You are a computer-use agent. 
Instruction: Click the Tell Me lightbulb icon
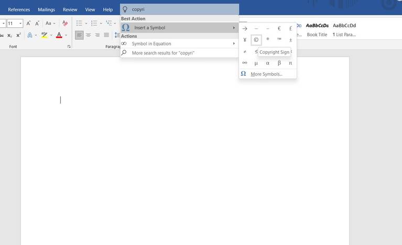tap(125, 9)
